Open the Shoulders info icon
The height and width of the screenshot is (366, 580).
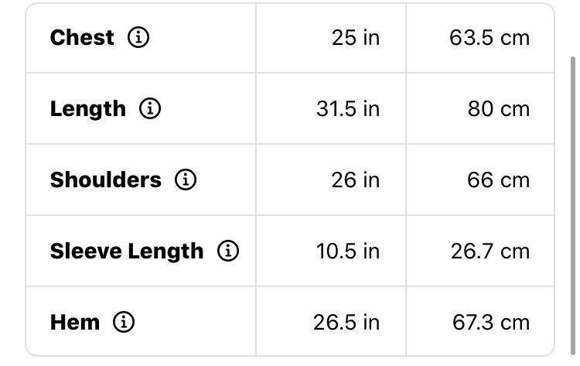tap(186, 180)
